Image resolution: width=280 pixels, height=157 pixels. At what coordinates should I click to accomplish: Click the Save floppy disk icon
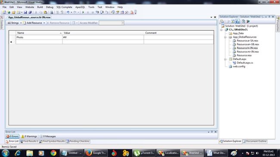click(x=25, y=12)
